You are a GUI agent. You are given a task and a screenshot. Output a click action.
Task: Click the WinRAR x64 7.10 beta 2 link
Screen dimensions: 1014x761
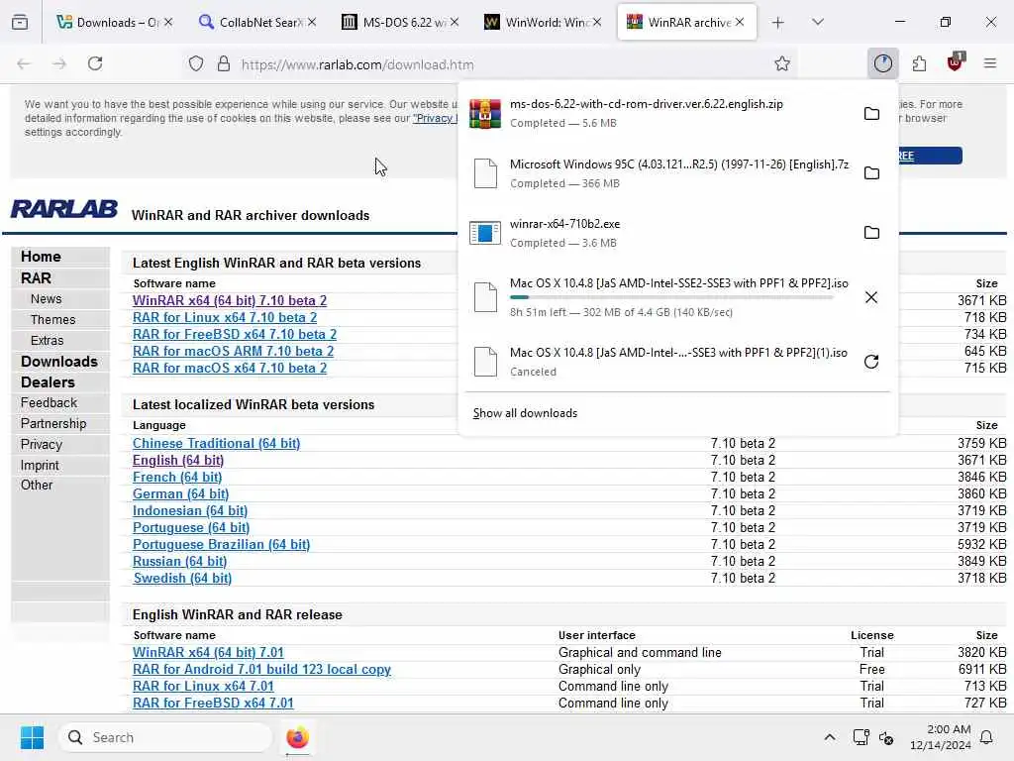point(230,300)
